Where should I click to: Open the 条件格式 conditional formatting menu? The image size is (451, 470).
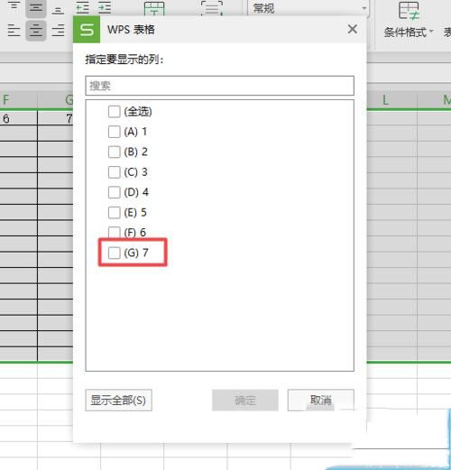(x=409, y=32)
